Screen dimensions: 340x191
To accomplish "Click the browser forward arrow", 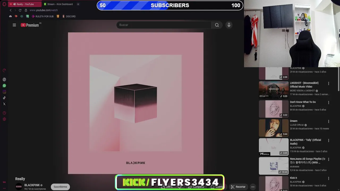I will coord(15,10).
